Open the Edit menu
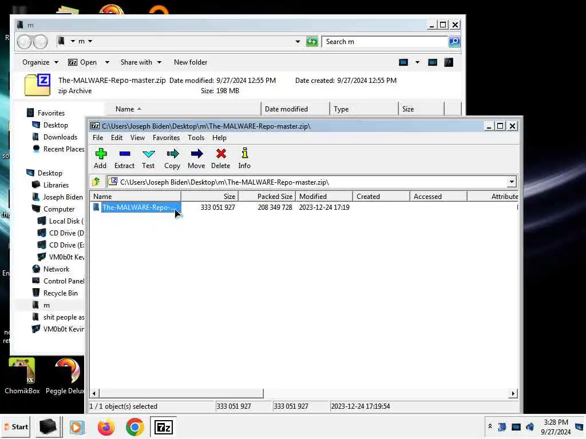This screenshot has width=586, height=439. pos(117,138)
